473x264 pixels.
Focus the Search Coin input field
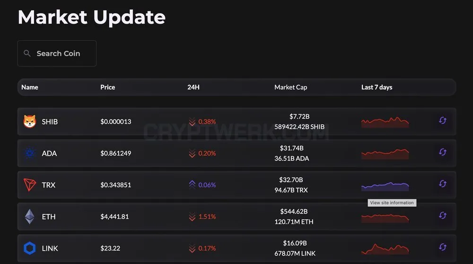(x=57, y=53)
